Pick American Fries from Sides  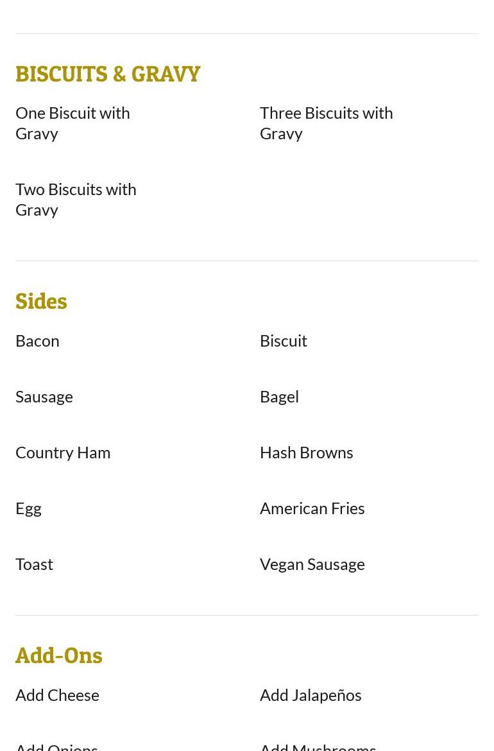coord(312,508)
